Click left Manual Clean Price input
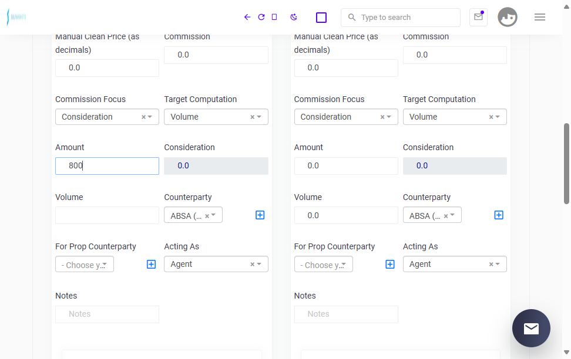This screenshot has width=571, height=359. (x=107, y=68)
